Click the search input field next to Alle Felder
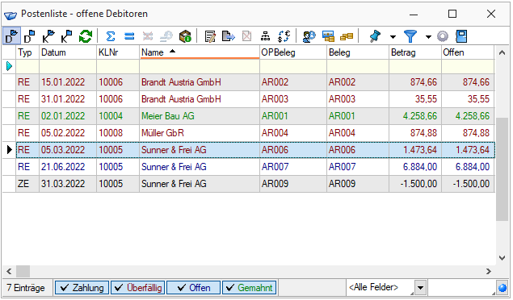513x300 pixels. click(x=462, y=288)
